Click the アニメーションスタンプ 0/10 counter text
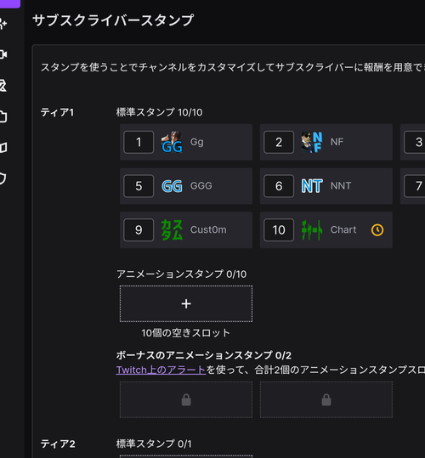 pyautogui.click(x=181, y=274)
